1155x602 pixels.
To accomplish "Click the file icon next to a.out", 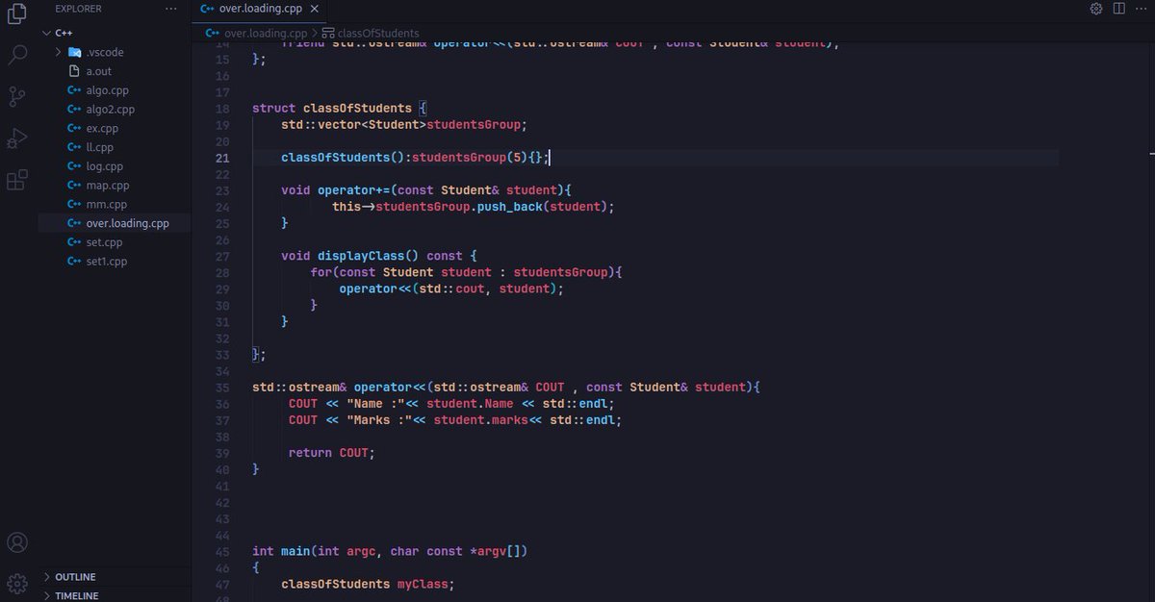I will (x=75, y=71).
